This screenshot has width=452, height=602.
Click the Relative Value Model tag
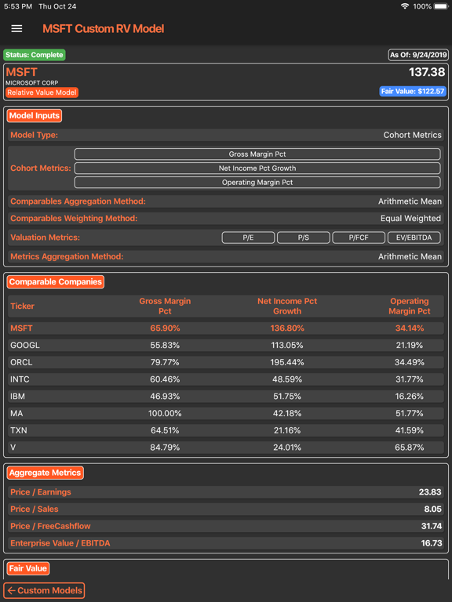(42, 92)
